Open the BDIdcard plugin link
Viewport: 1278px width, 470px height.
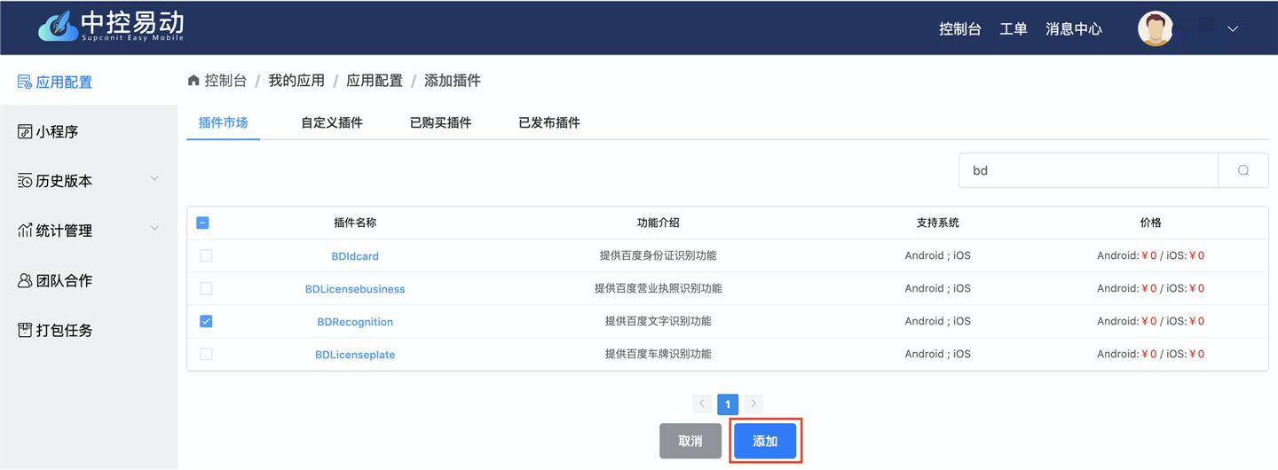click(355, 256)
